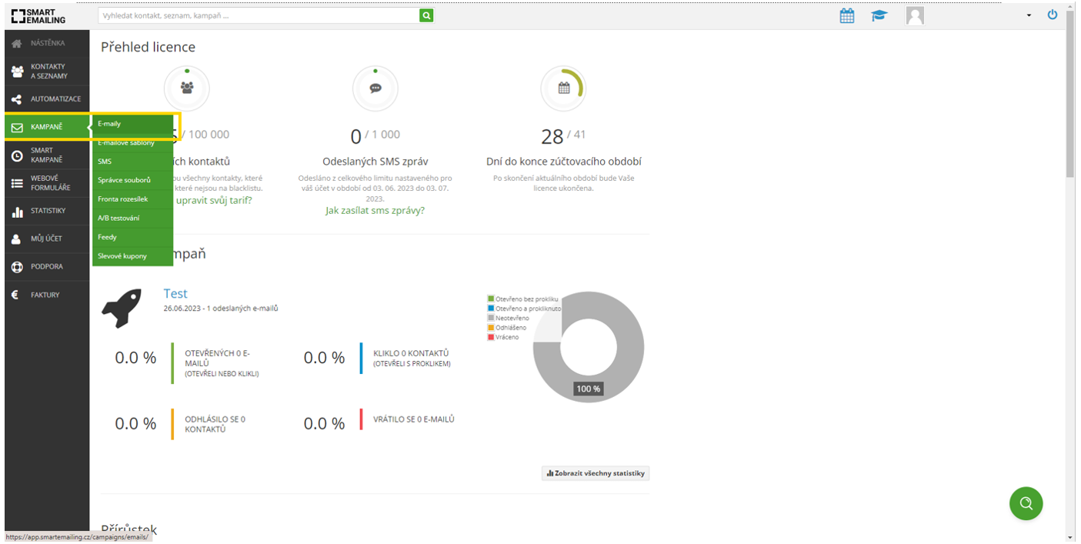1081x544 pixels.
Task: Expand the account dropdown arrow
Action: 1029,16
